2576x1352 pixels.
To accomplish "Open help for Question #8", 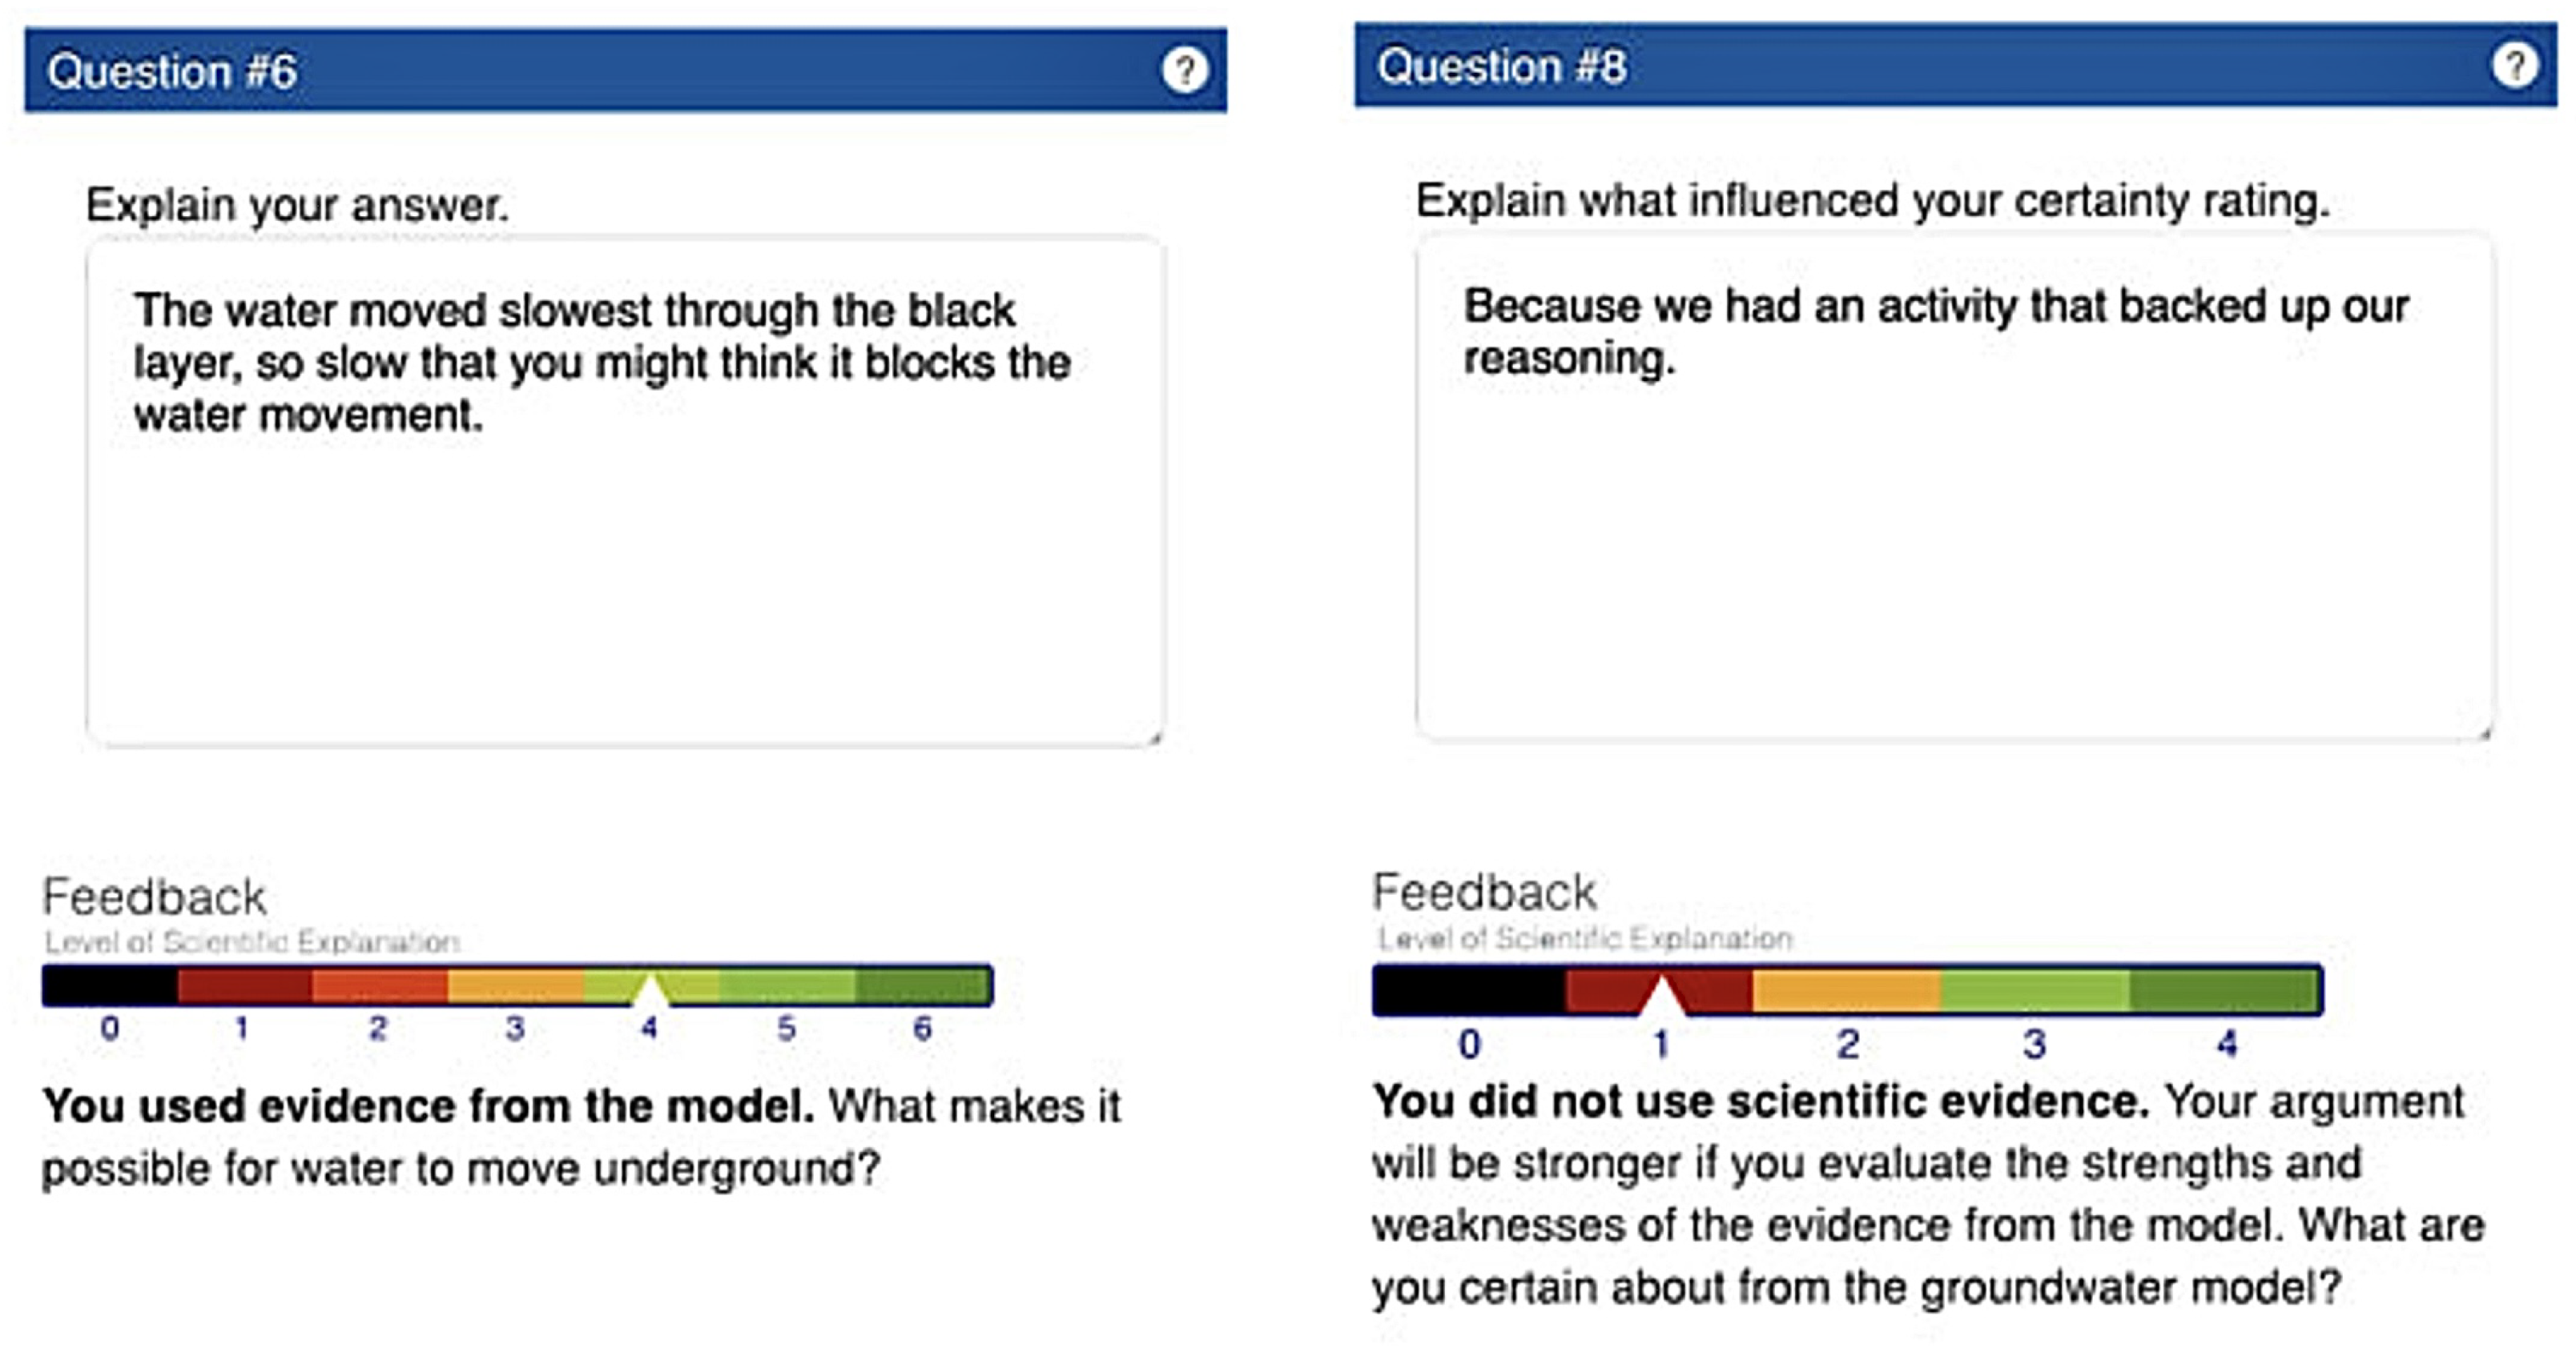I will 2514,66.
